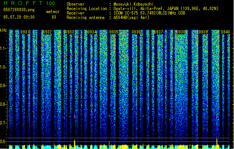
Task: Click the 0931 time marker
Action: click(25, 32)
